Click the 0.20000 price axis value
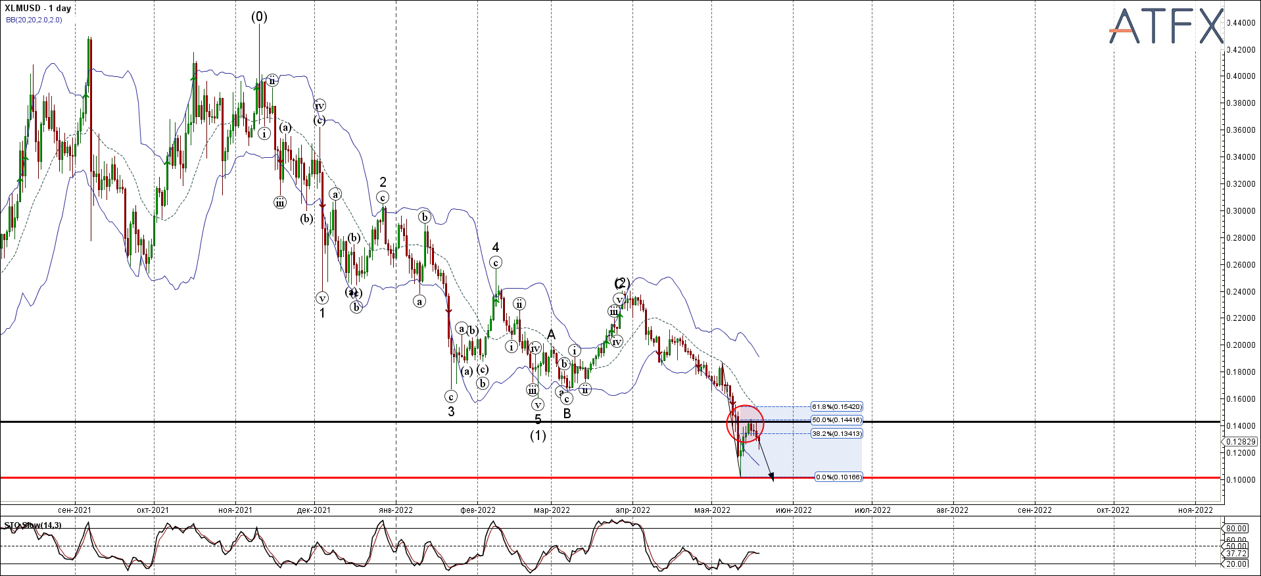The width and height of the screenshot is (1261, 576). tap(1241, 345)
